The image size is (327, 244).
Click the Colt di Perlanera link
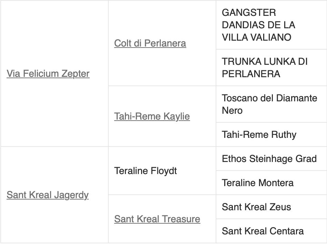pyautogui.click(x=150, y=43)
